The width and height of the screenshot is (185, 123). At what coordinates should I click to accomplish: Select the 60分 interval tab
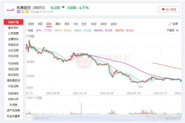click(114, 24)
